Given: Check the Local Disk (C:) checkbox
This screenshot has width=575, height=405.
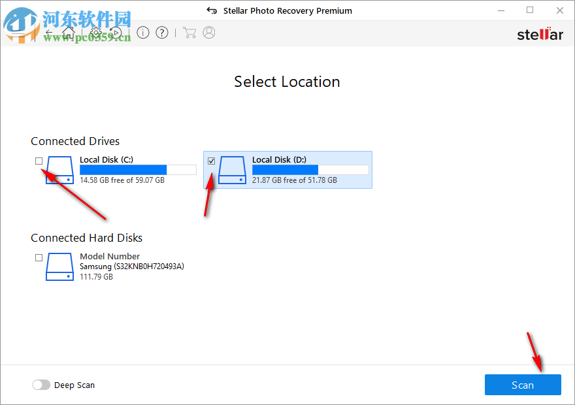Looking at the screenshot, I should (x=39, y=161).
